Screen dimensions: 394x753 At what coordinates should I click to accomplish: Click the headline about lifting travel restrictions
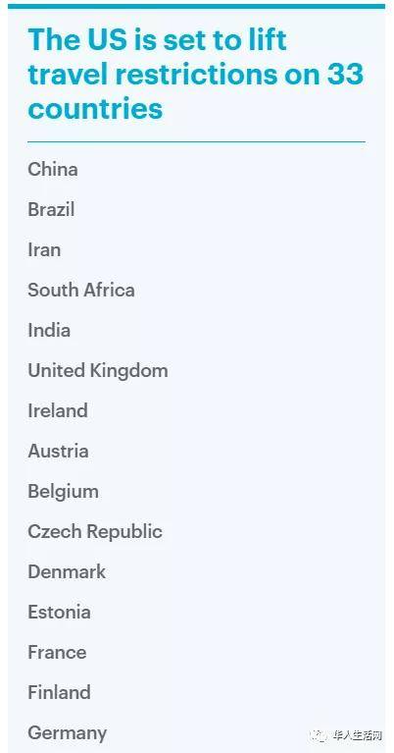coord(196,74)
